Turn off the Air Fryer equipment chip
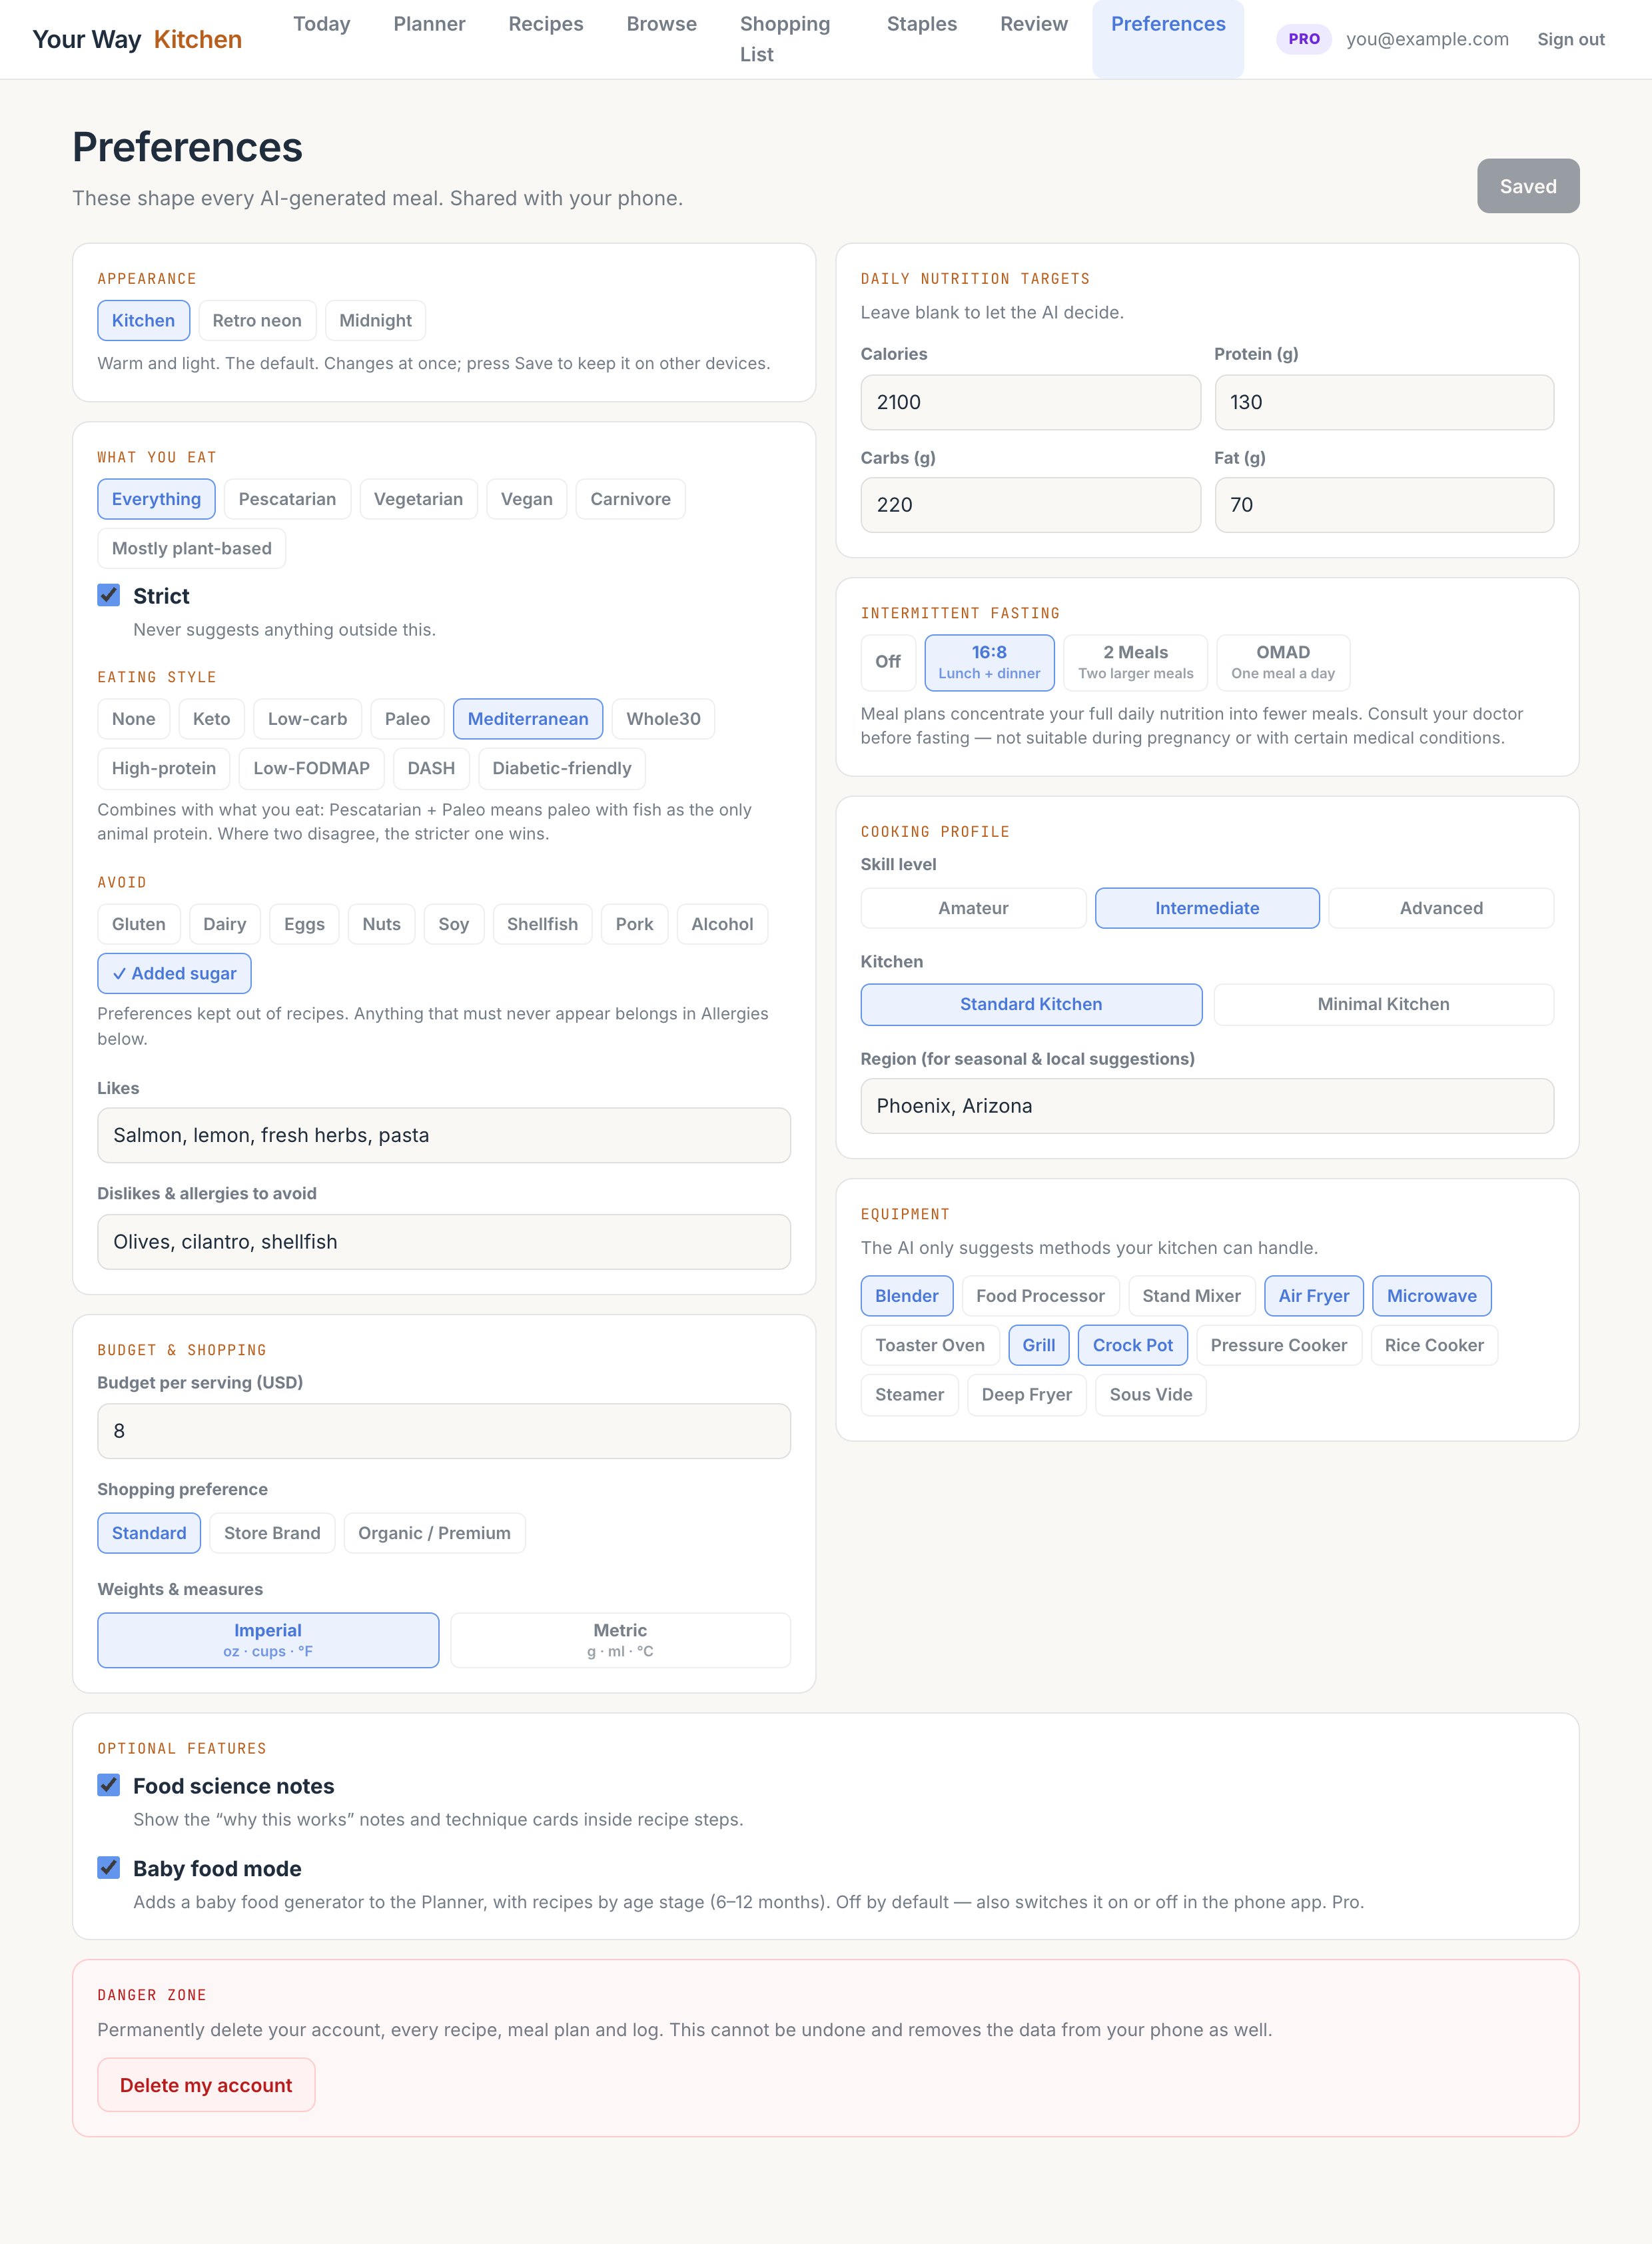This screenshot has height=2244, width=1652. click(x=1314, y=1296)
